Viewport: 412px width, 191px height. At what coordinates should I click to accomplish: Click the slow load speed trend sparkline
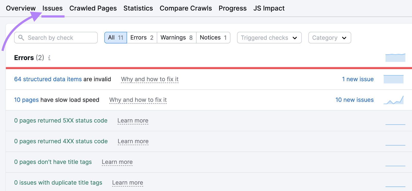point(393,100)
